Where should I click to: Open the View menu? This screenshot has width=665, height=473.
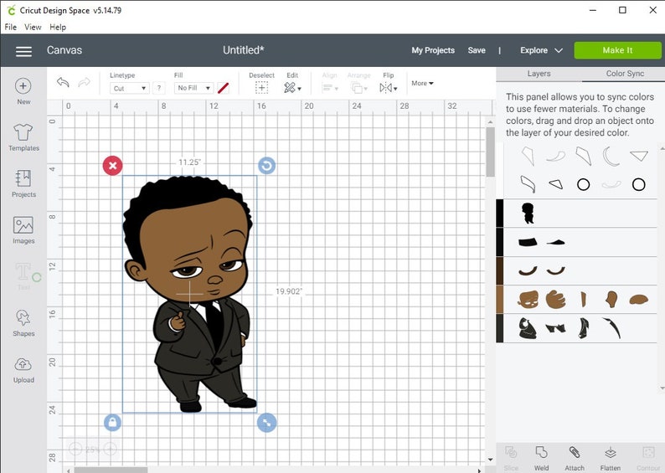click(x=33, y=27)
